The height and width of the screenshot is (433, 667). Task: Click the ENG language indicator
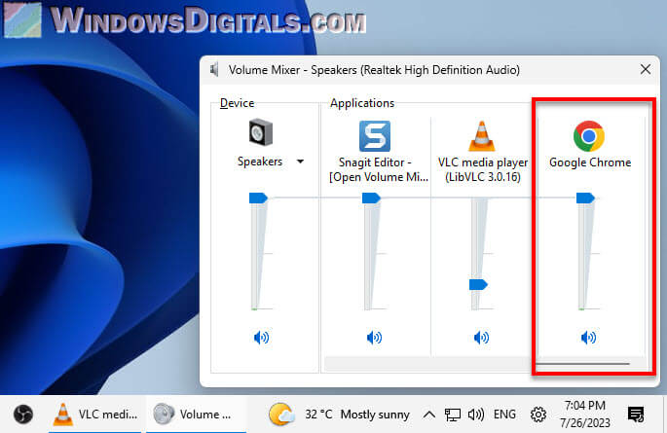pos(504,415)
